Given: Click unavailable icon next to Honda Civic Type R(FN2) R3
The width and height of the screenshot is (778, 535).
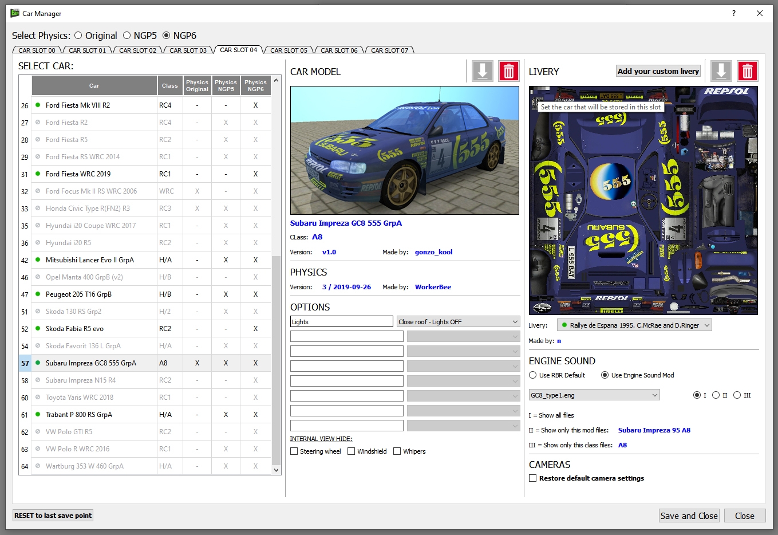Looking at the screenshot, I should [x=38, y=208].
